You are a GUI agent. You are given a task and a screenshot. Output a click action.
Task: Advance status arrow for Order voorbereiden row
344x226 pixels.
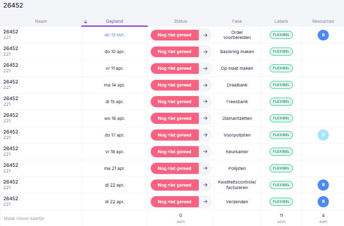pos(205,35)
